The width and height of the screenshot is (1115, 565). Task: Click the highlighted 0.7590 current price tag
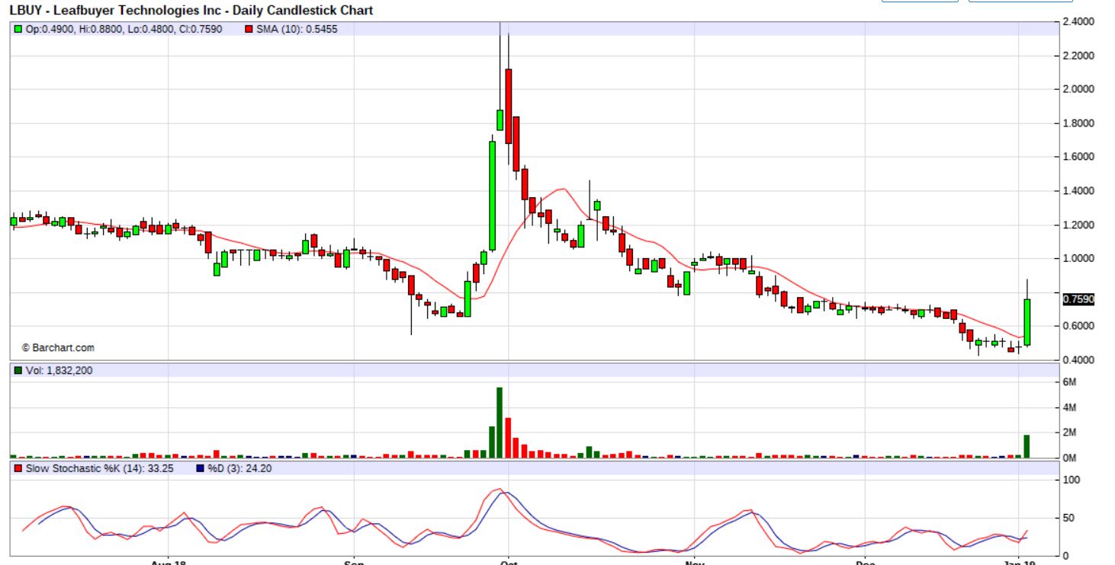coord(1078,299)
